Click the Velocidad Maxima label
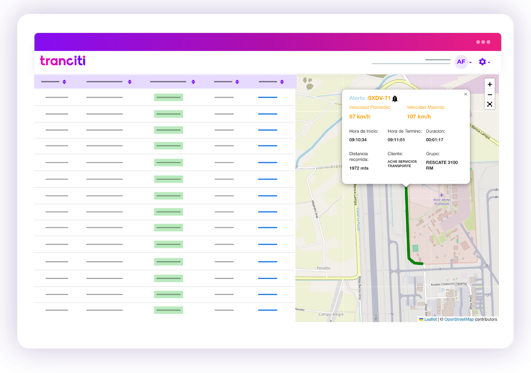The image size is (531, 373). [x=425, y=107]
